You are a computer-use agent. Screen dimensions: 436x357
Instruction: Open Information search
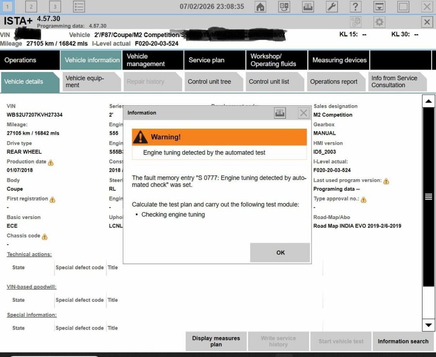pos(403,341)
